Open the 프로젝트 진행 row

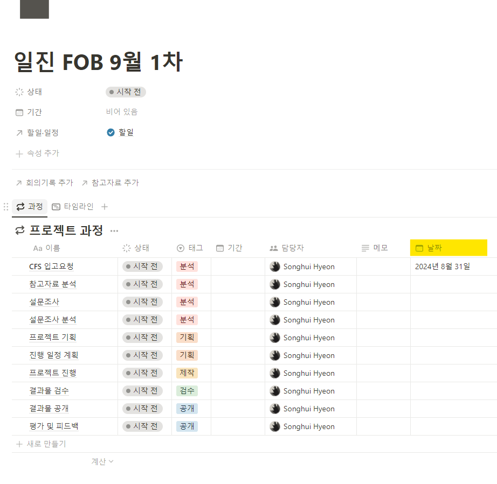pos(53,373)
